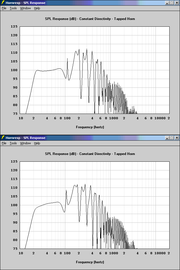180x270 pixels.
Task: Click lightning app icon in lower window title bar
Action: click(x=3, y=138)
